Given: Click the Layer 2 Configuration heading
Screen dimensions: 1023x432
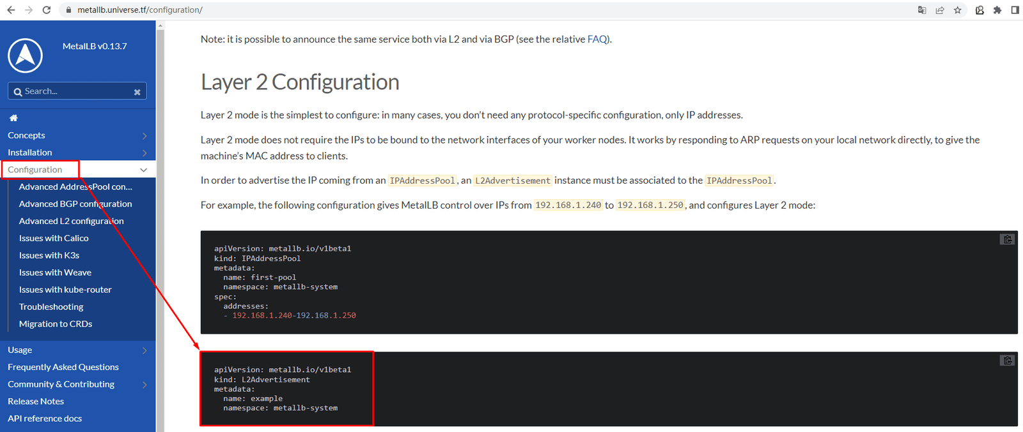Looking at the screenshot, I should 300,82.
